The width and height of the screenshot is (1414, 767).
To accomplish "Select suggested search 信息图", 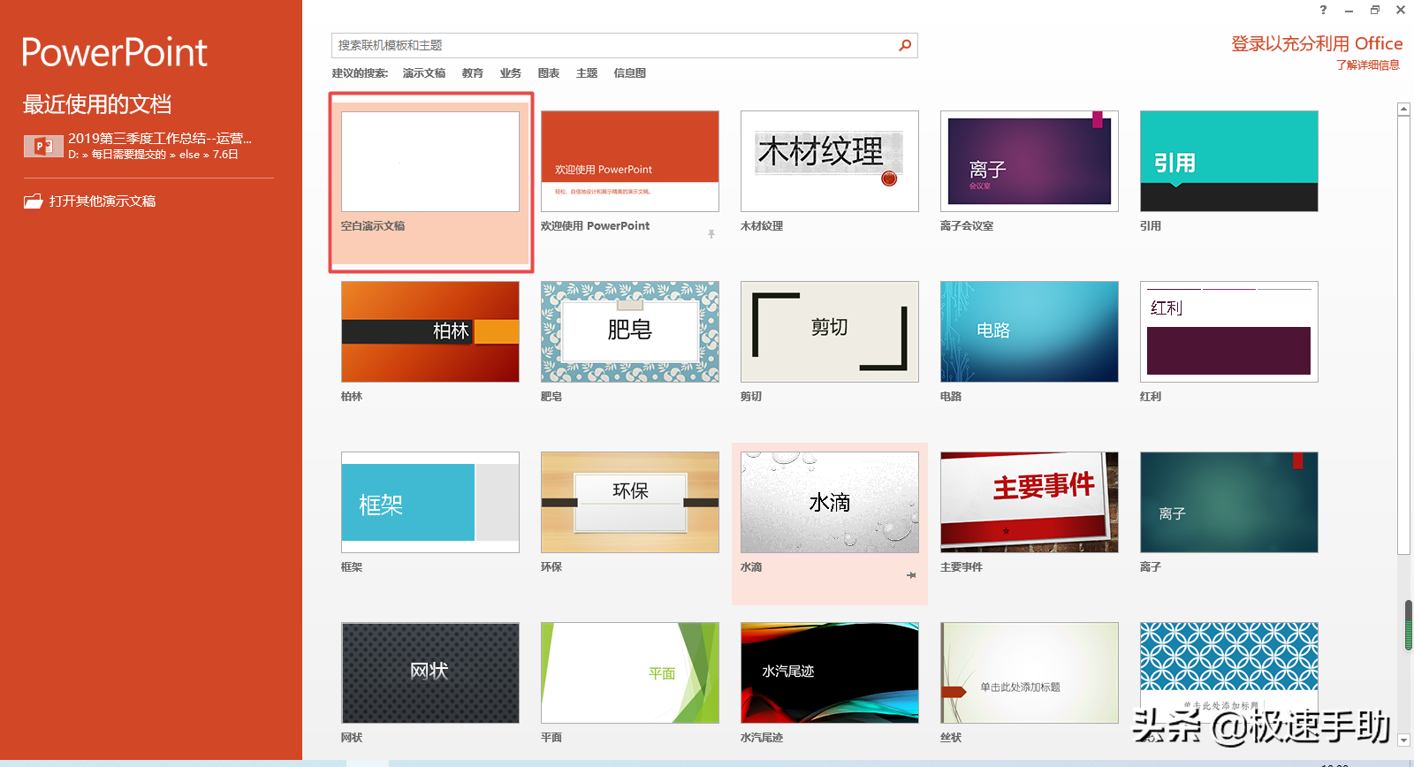I will click(x=630, y=73).
